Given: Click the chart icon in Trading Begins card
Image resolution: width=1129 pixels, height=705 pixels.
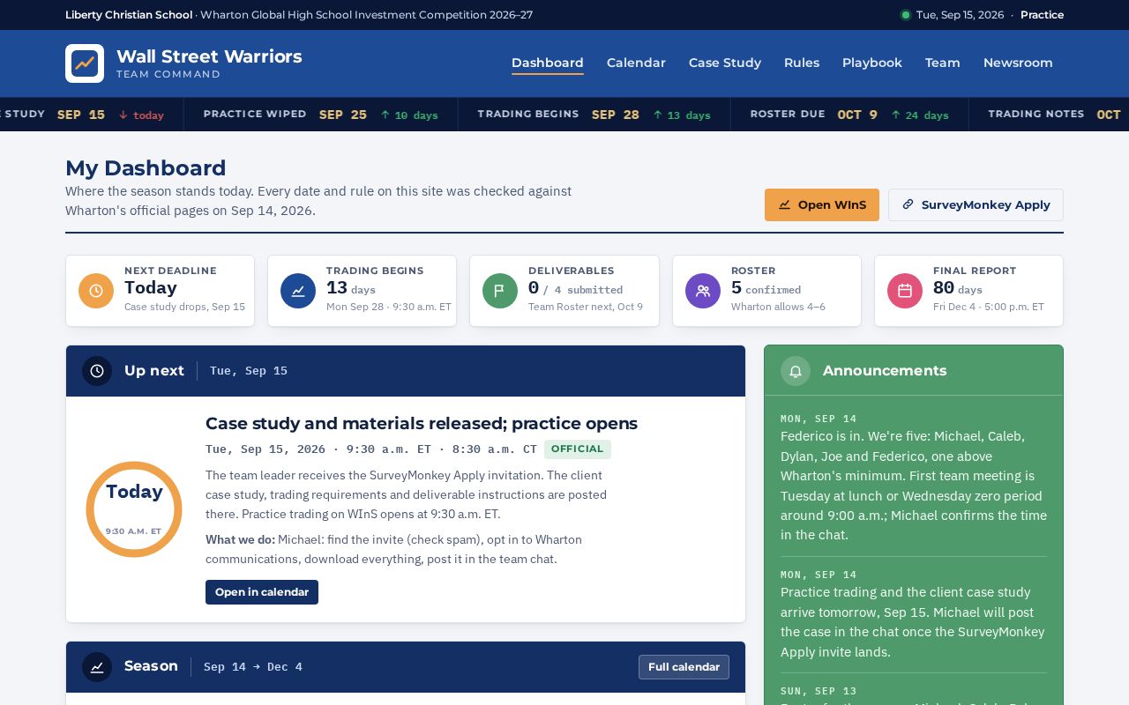Looking at the screenshot, I should coord(298,291).
